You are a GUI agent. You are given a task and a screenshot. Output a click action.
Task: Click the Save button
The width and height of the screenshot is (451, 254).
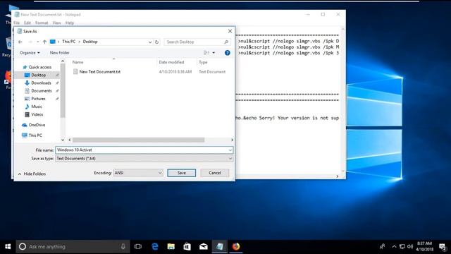(182, 173)
